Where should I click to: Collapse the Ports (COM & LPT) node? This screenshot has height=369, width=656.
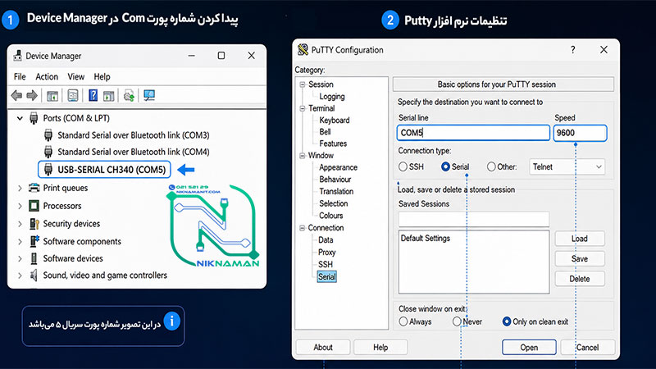pos(20,118)
